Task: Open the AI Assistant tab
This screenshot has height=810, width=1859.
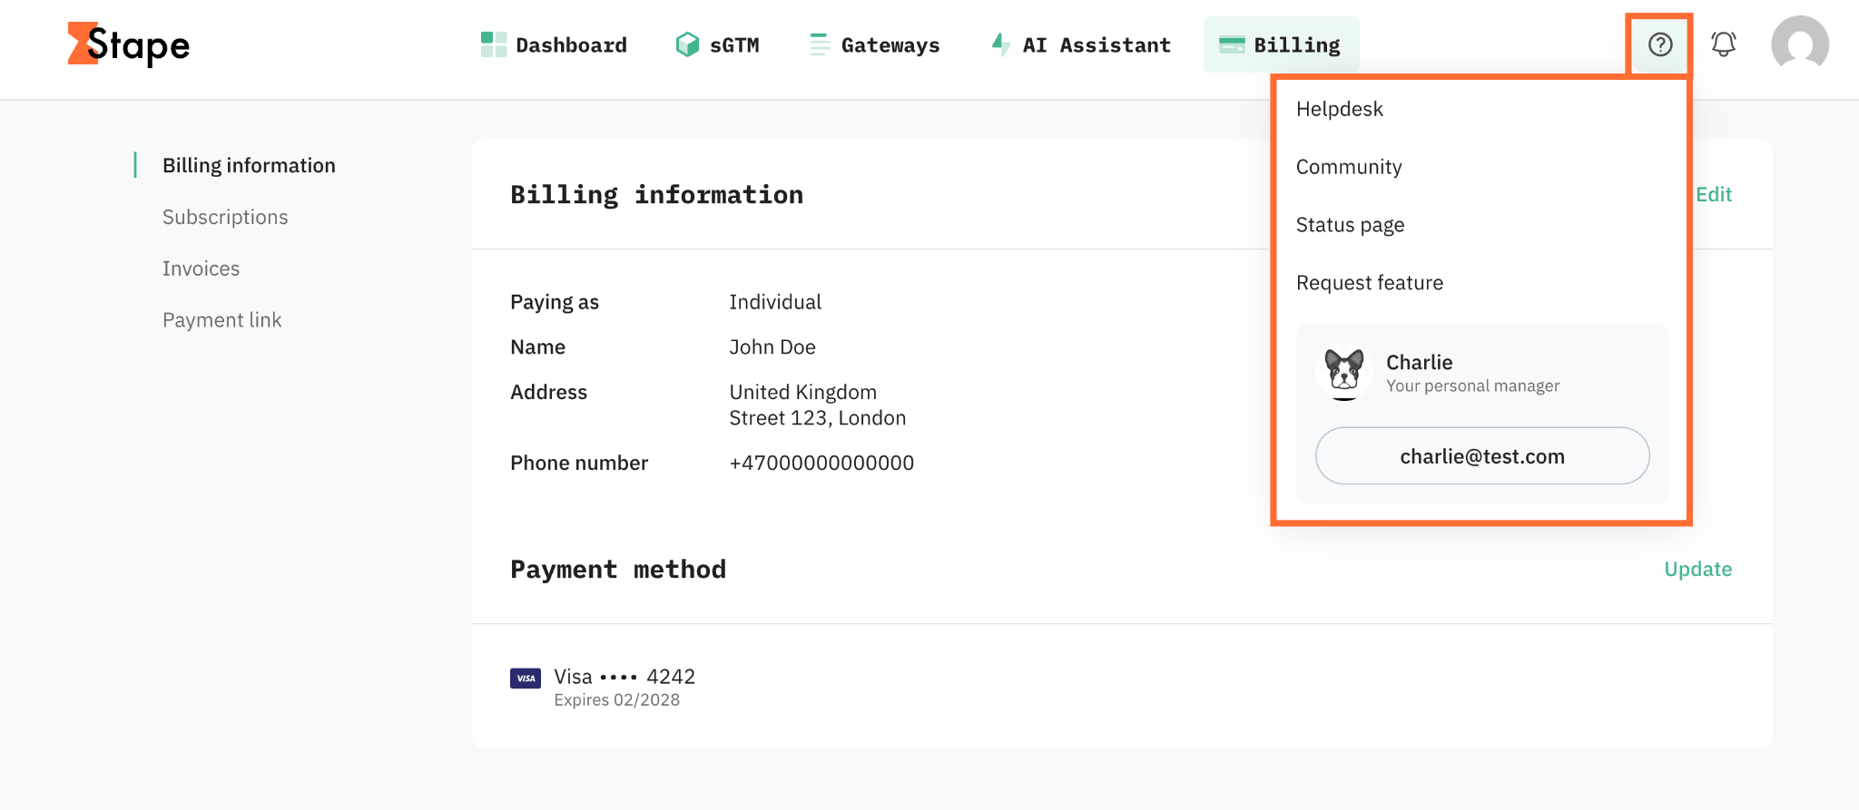Action: 1081,44
